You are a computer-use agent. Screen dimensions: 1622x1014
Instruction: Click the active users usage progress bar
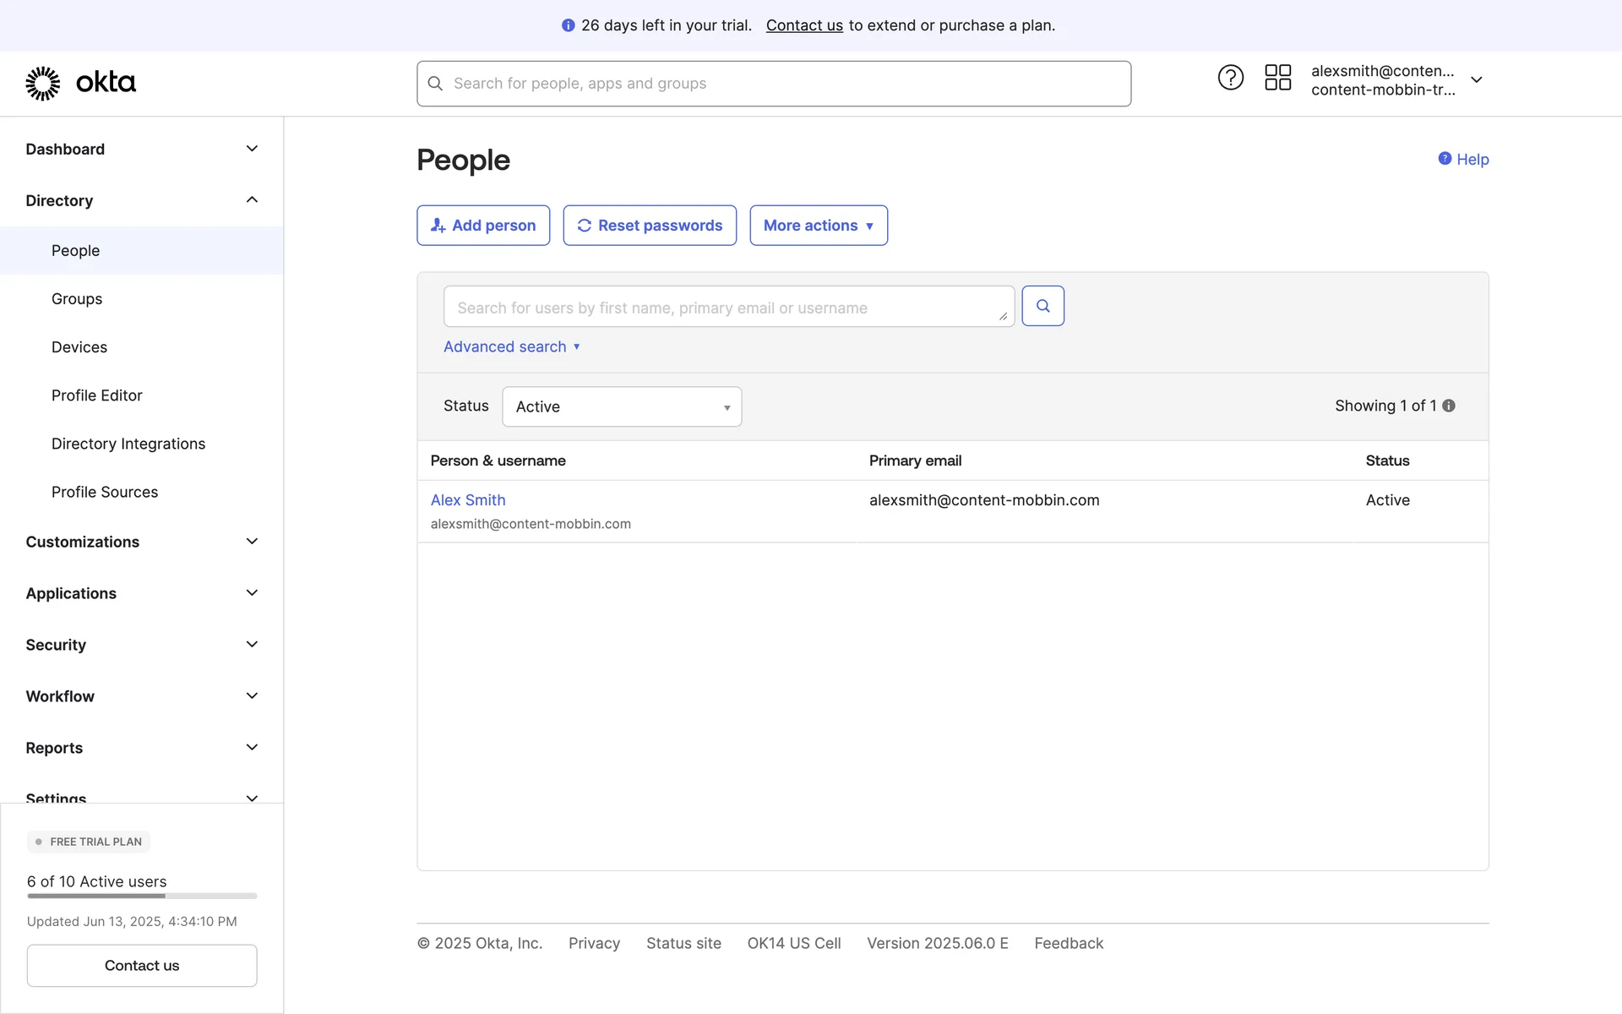(142, 896)
